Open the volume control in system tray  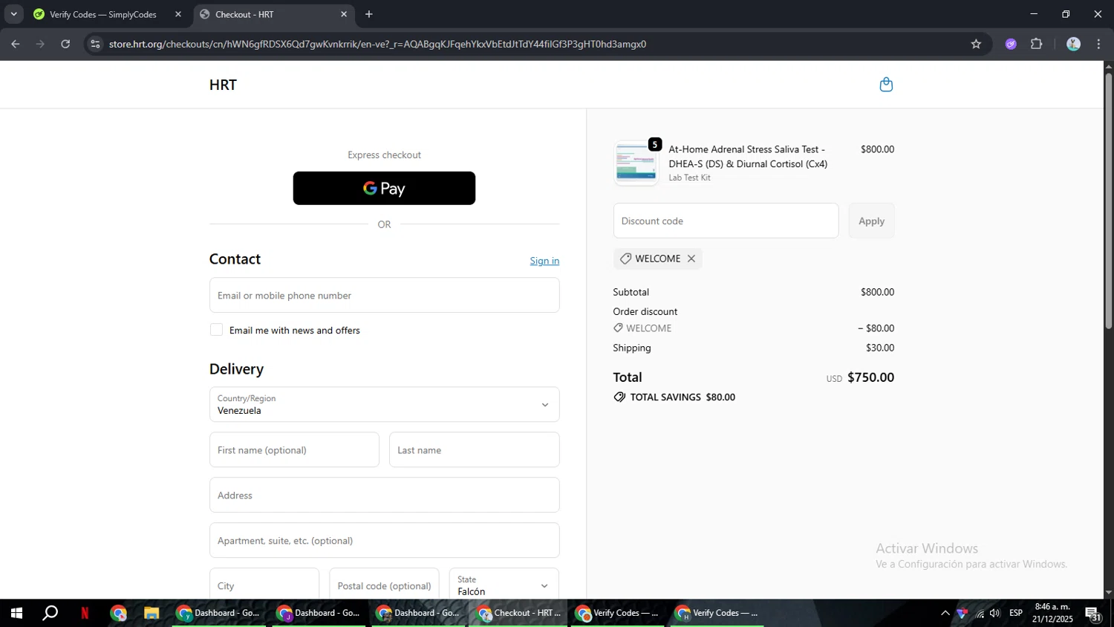pos(994,613)
